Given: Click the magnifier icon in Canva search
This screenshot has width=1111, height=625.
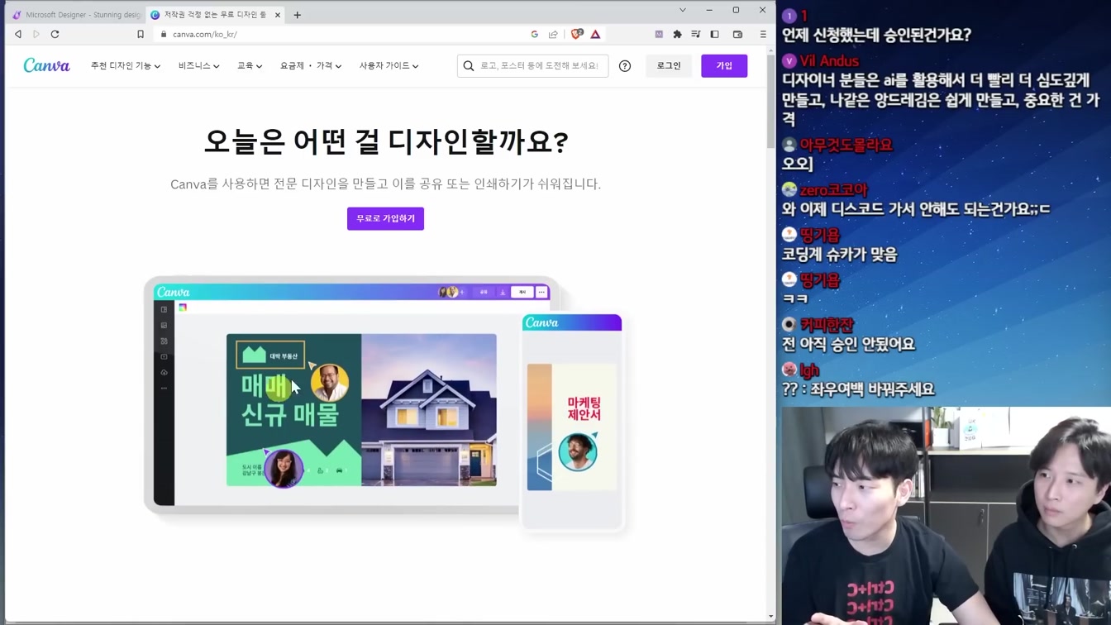Looking at the screenshot, I should (469, 66).
